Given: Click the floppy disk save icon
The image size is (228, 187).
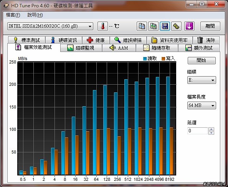Looking at the screenshot, I should pyautogui.click(x=165, y=26).
